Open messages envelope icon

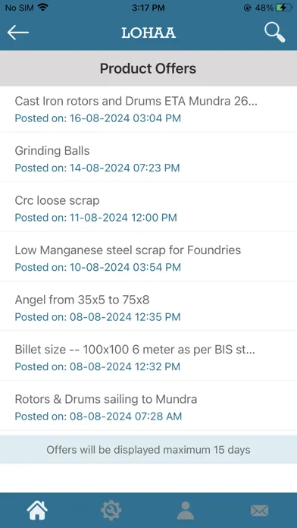(x=260, y=511)
